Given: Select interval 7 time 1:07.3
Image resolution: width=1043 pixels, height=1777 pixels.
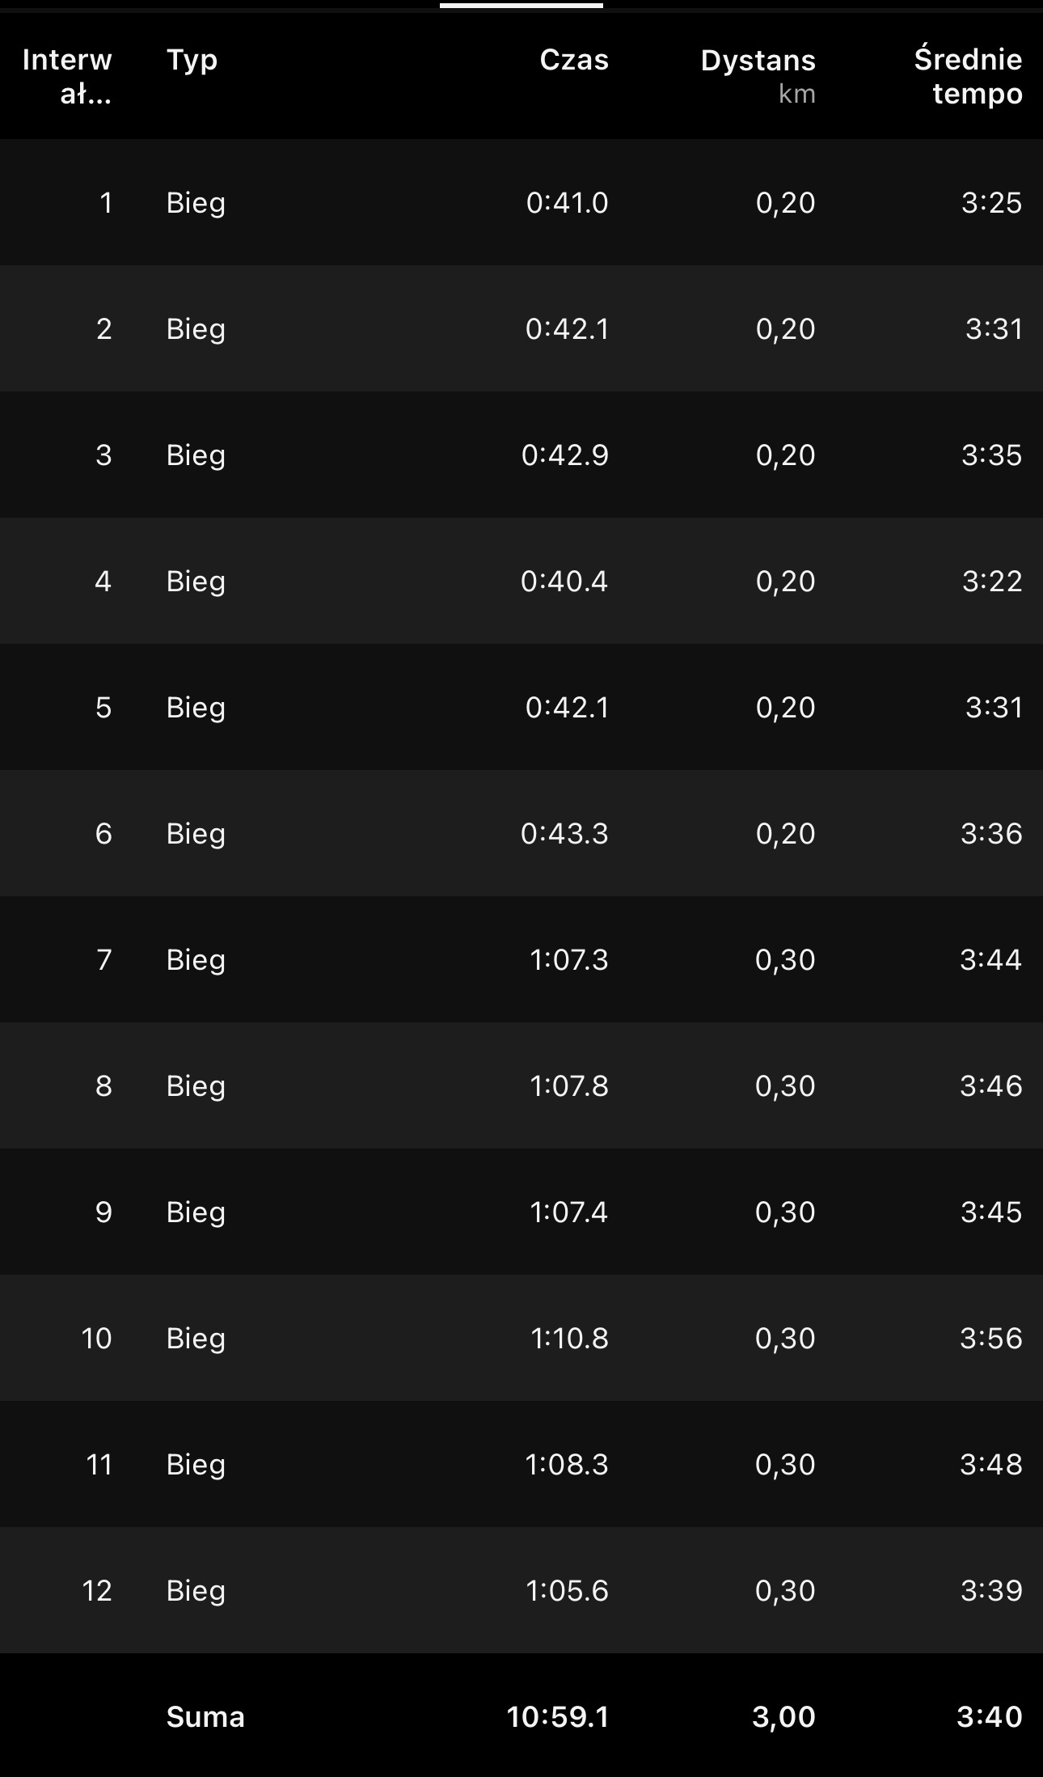Looking at the screenshot, I should [x=568, y=959].
